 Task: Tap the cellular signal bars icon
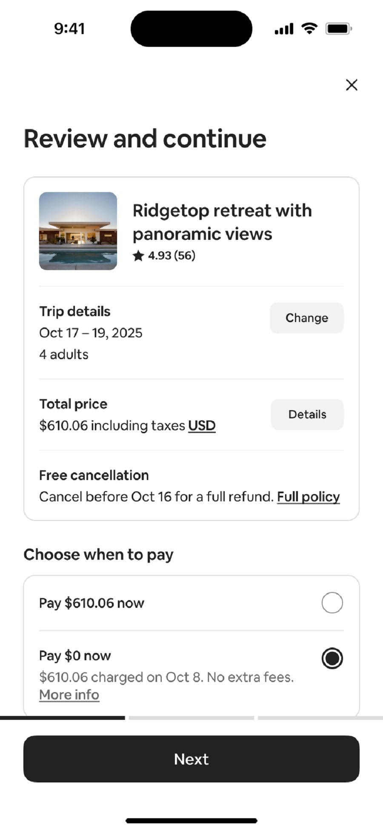[284, 29]
